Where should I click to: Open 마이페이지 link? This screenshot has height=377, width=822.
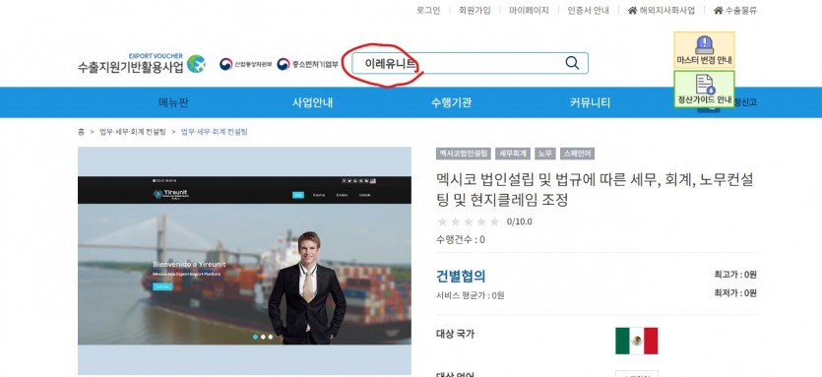point(529,10)
